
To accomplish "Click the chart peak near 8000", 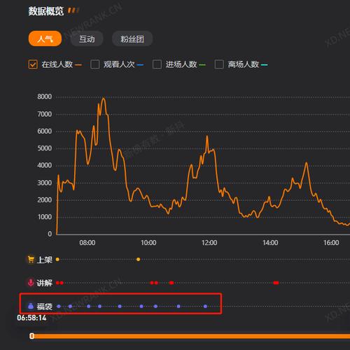I will [104, 98].
